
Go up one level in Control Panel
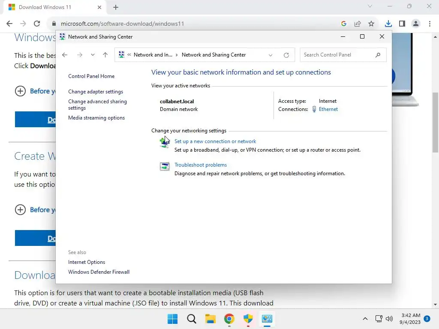pyautogui.click(x=105, y=55)
